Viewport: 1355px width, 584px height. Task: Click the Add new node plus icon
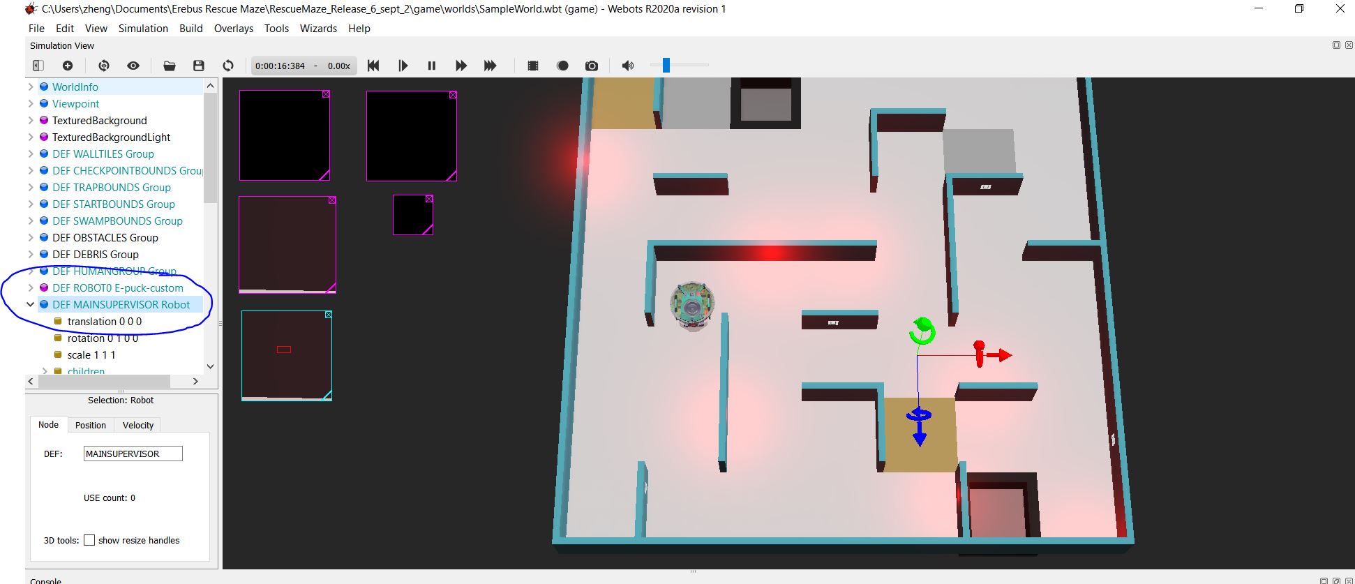point(68,66)
